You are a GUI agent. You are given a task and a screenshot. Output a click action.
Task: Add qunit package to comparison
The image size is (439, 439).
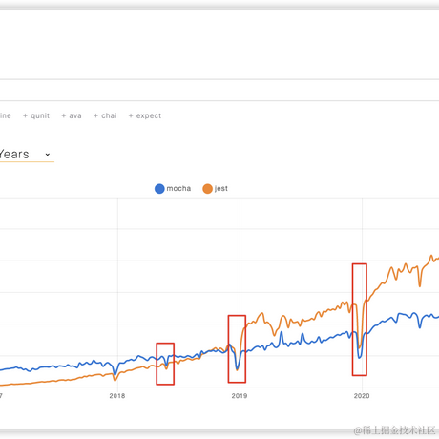tap(36, 115)
